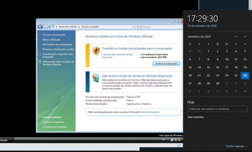Click the back navigation arrow button
Screen dimensions: 252x152
pyautogui.click(x=40, y=27)
